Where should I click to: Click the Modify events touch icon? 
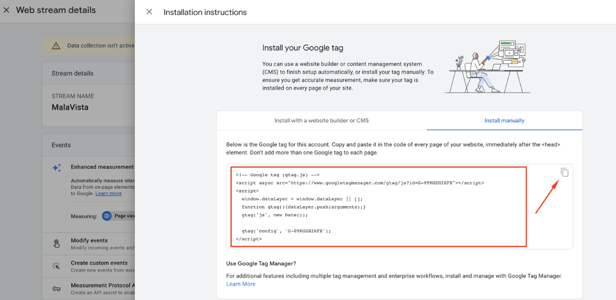pyautogui.click(x=57, y=244)
